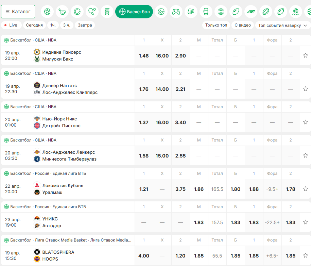The image size is (311, 266).
Task: Pick draw odds 15.00 in Лейкерс match
Action: point(162,156)
